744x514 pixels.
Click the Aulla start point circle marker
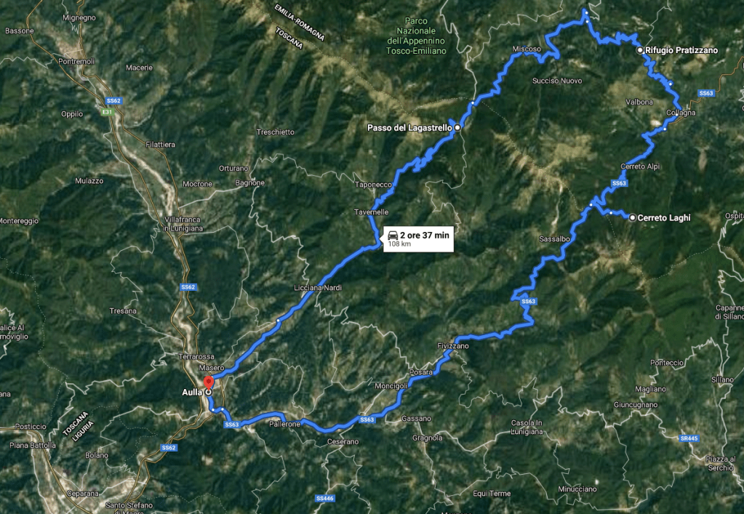[x=208, y=392]
